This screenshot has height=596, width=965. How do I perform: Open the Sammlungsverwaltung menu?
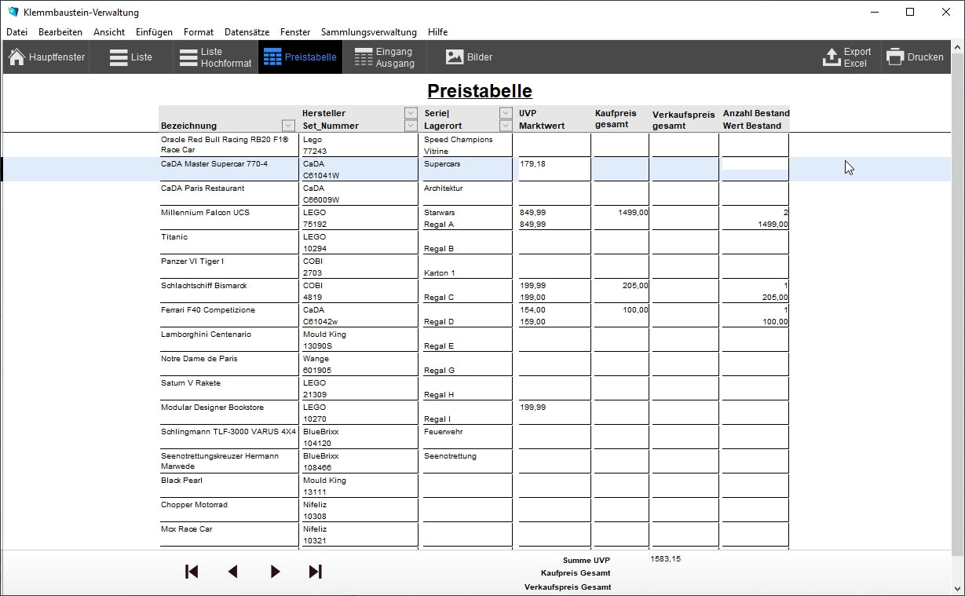click(x=368, y=32)
